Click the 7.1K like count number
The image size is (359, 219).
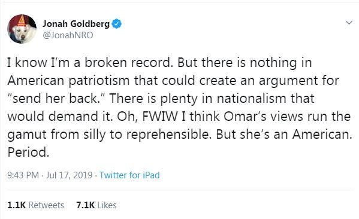pos(85,205)
